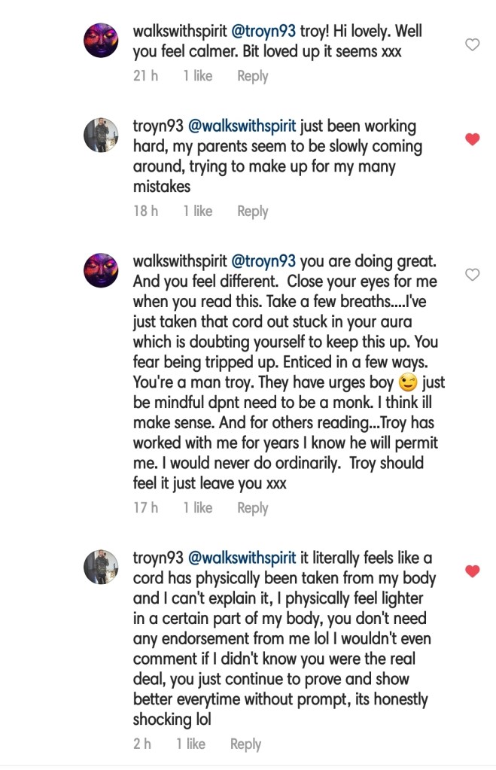Screen dimensions: 496x770
Task: View likes on the 2 h comment
Action: [x=190, y=744]
